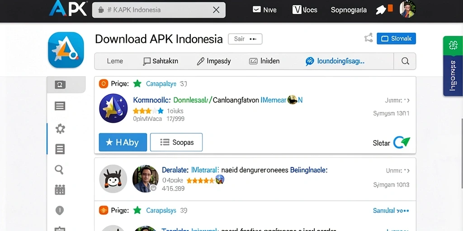Image resolution: width=463 pixels, height=231 pixels.
Task: Click the page vertical scrollbar
Action: click(x=461, y=153)
